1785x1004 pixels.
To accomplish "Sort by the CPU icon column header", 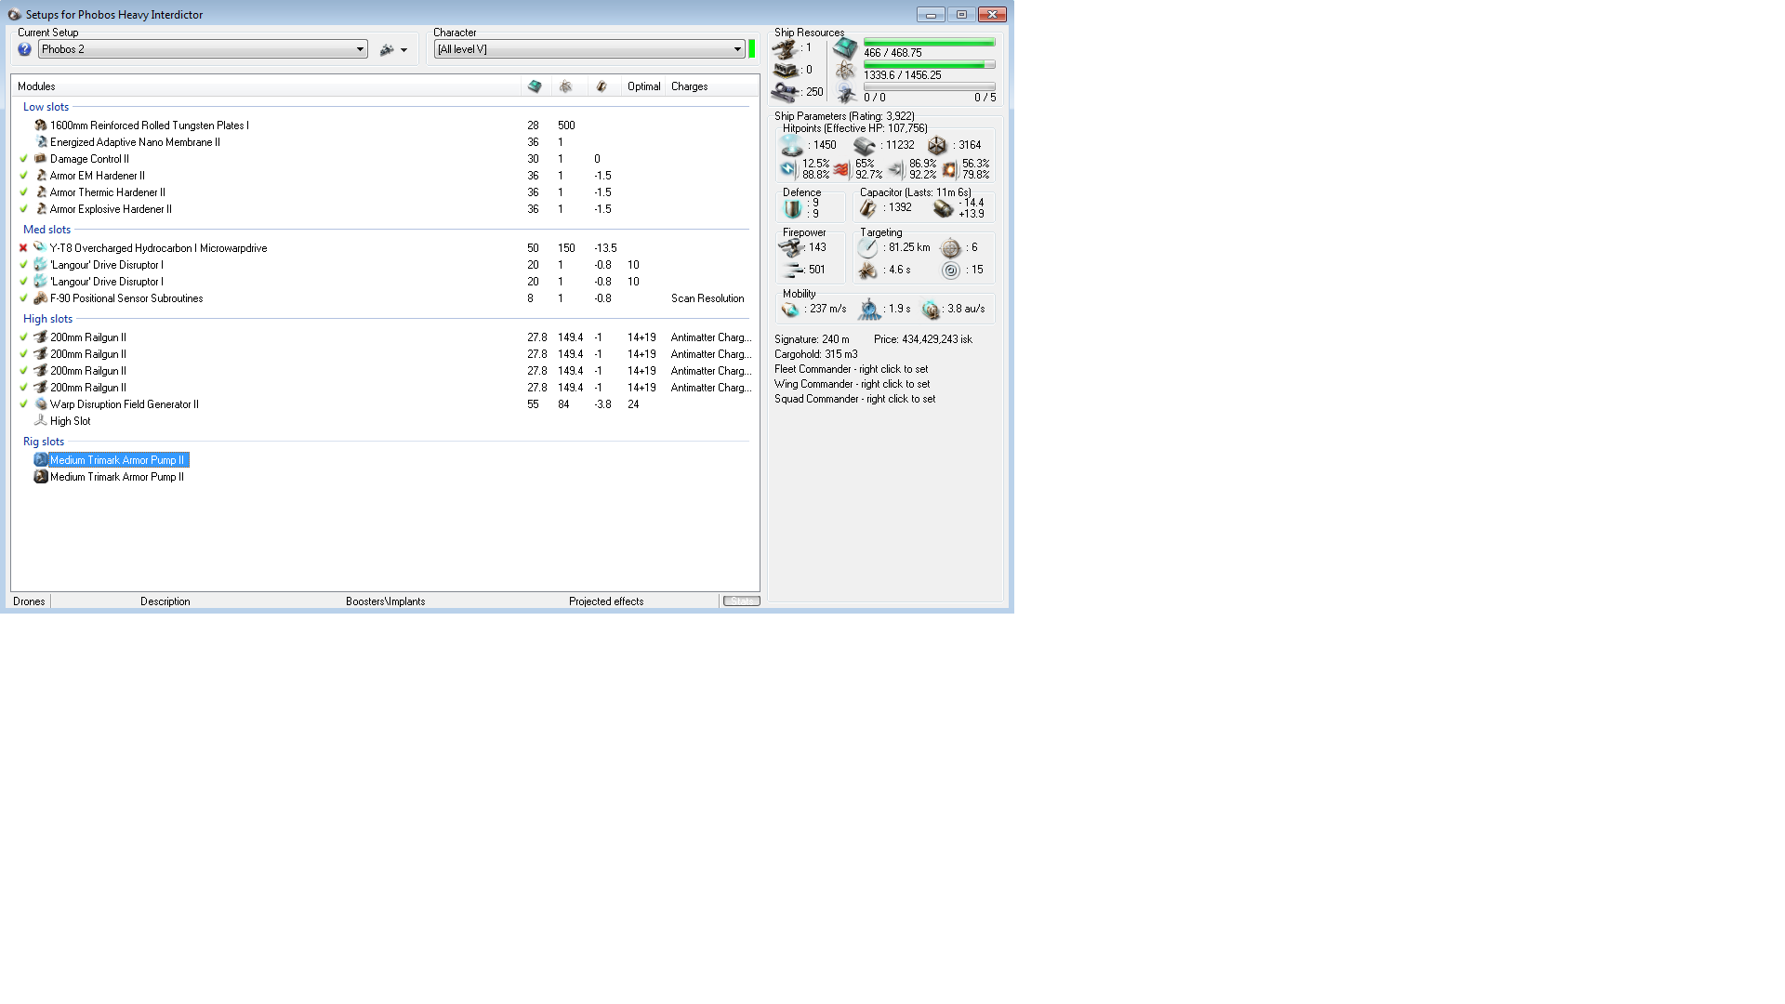I will click(x=535, y=86).
